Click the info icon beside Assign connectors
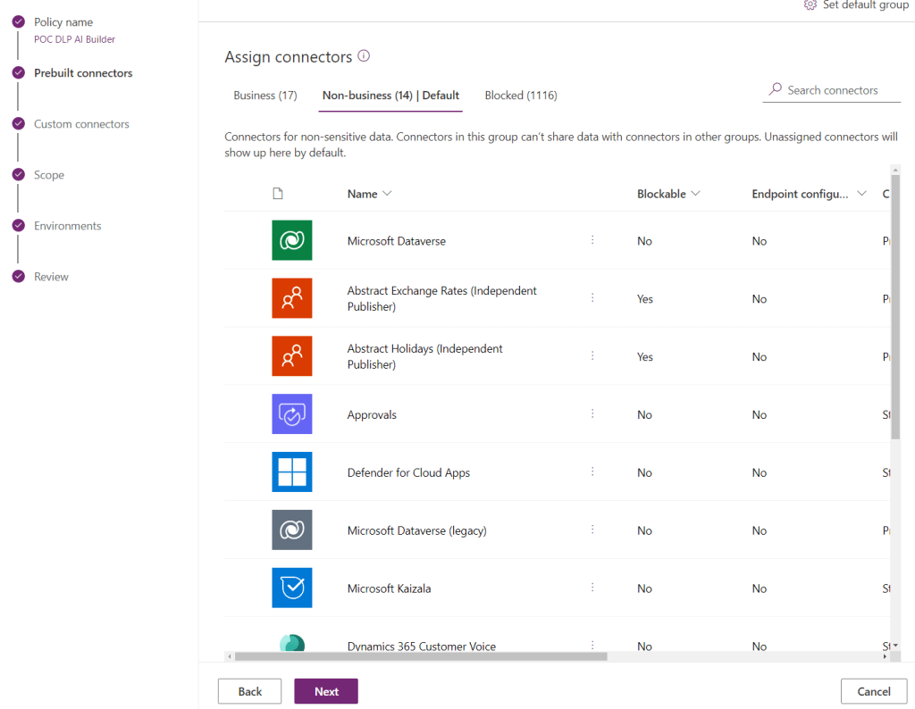Image resolution: width=915 pixels, height=709 pixels. click(363, 55)
